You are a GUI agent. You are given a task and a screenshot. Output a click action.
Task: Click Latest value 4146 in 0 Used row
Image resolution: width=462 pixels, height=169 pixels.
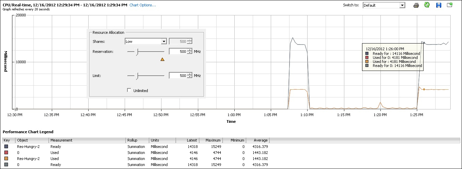(x=193, y=153)
